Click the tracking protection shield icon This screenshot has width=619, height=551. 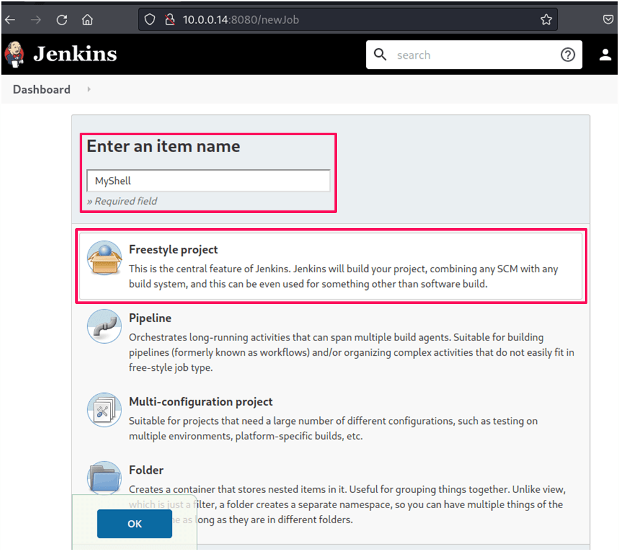pyautogui.click(x=149, y=19)
